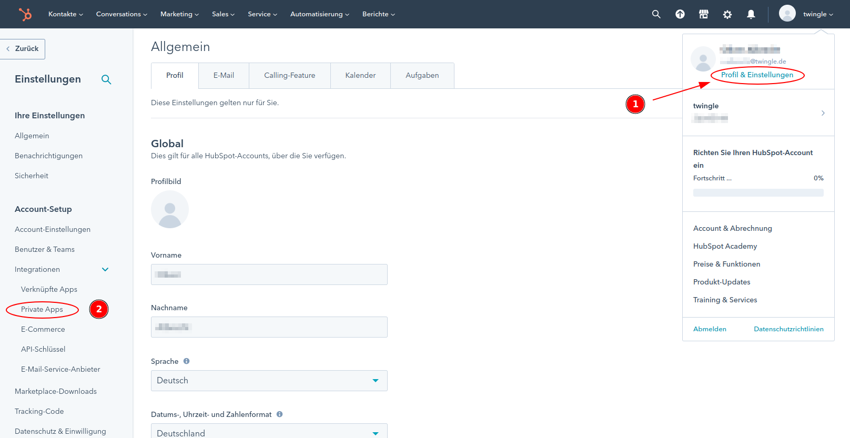Open the notifications bell
850x438 pixels.
(751, 14)
